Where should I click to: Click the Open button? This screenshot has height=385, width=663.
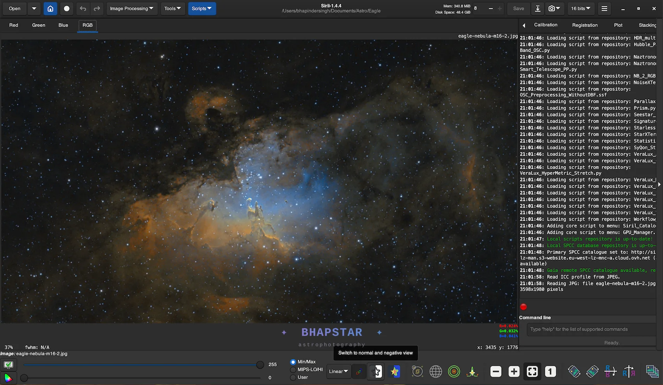click(x=15, y=9)
